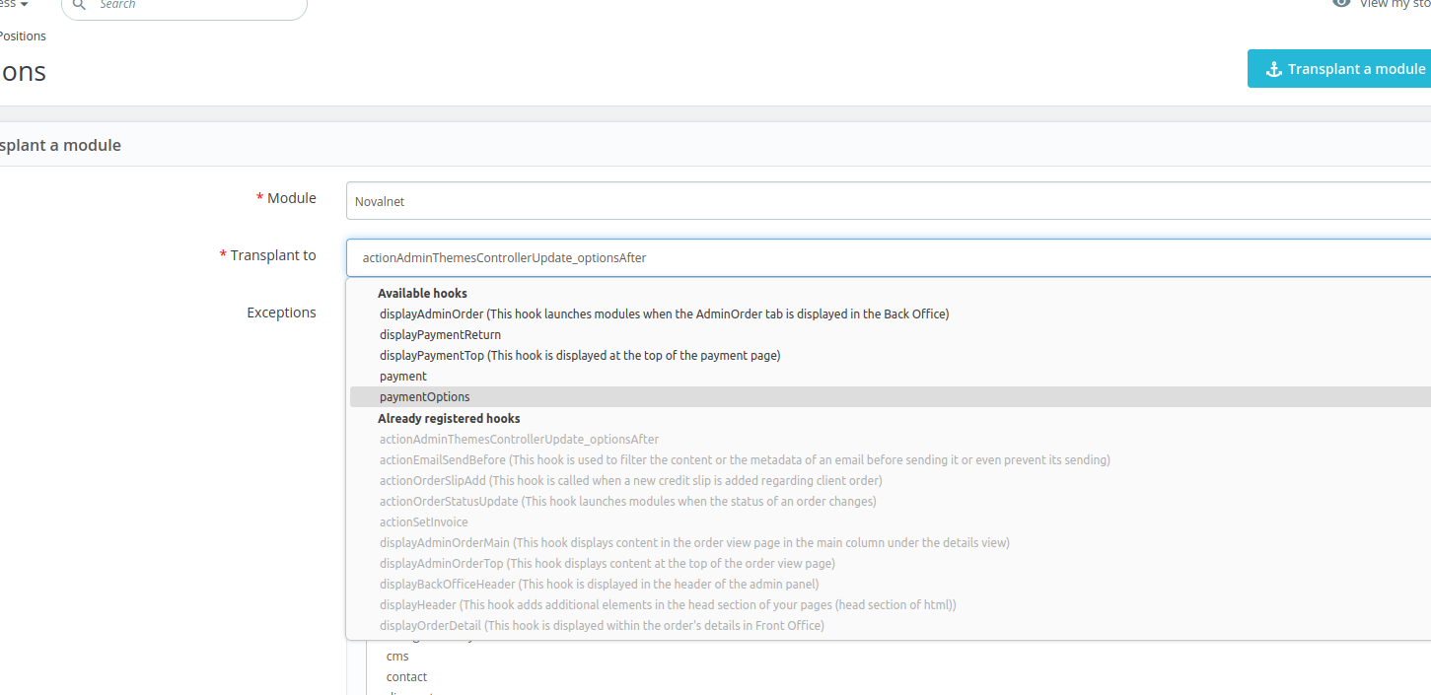This screenshot has height=695, width=1431.
Task: Click the Already registered hooks heading
Action: tap(449, 418)
